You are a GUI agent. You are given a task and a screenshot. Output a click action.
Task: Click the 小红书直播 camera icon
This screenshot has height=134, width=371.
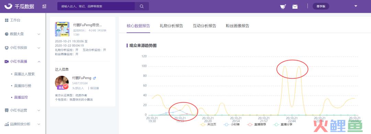pos(7,62)
